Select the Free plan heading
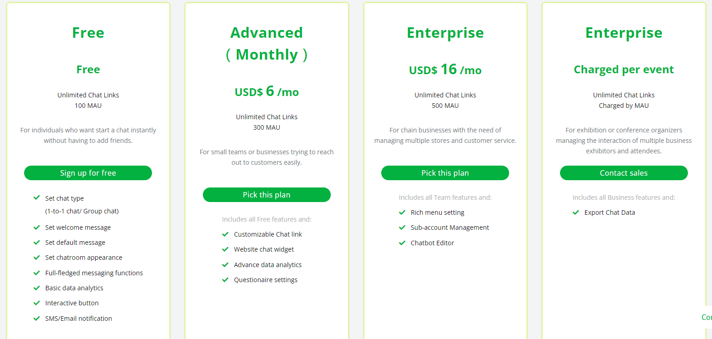The image size is (712, 339). coord(88,32)
